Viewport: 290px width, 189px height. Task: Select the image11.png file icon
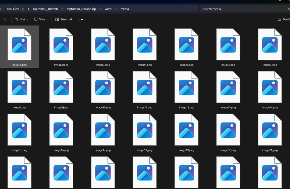tap(145, 87)
